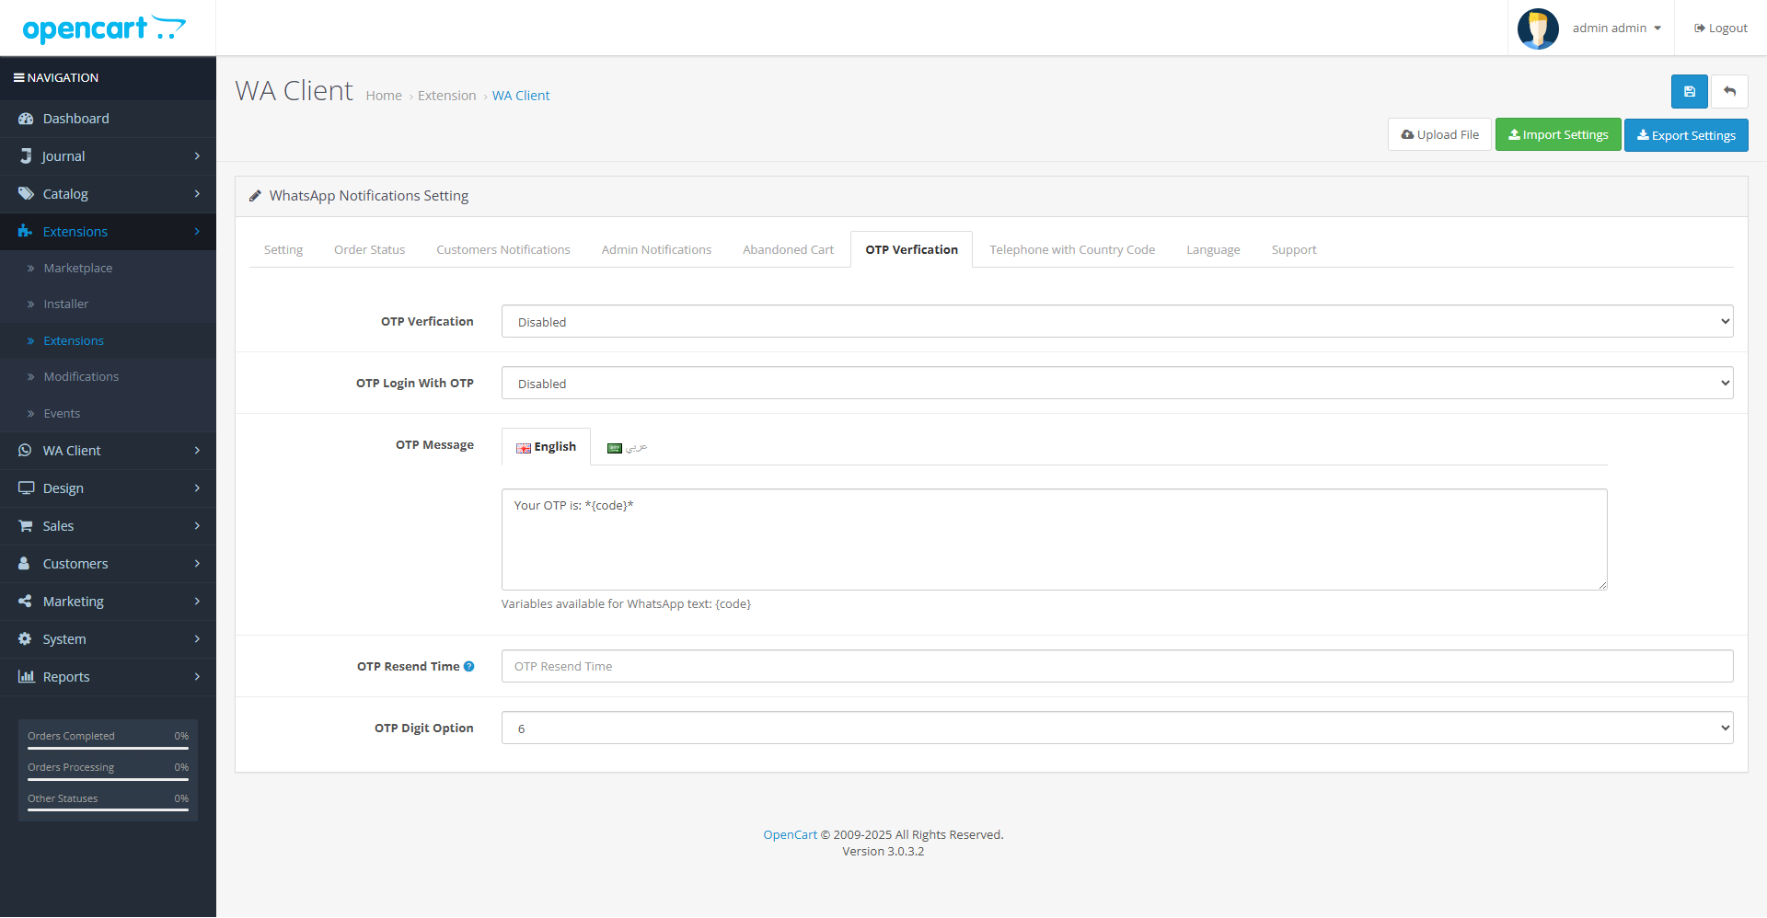Switch to the Order Status tab
Screen dimensions: 1767x918
pyautogui.click(x=369, y=249)
